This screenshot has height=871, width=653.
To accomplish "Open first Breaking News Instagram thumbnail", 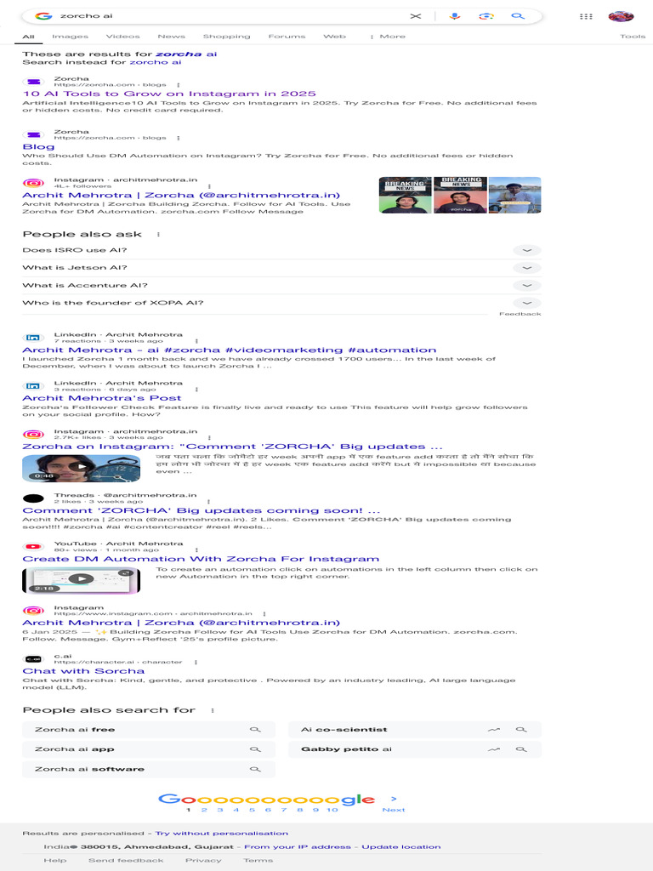I will [405, 195].
